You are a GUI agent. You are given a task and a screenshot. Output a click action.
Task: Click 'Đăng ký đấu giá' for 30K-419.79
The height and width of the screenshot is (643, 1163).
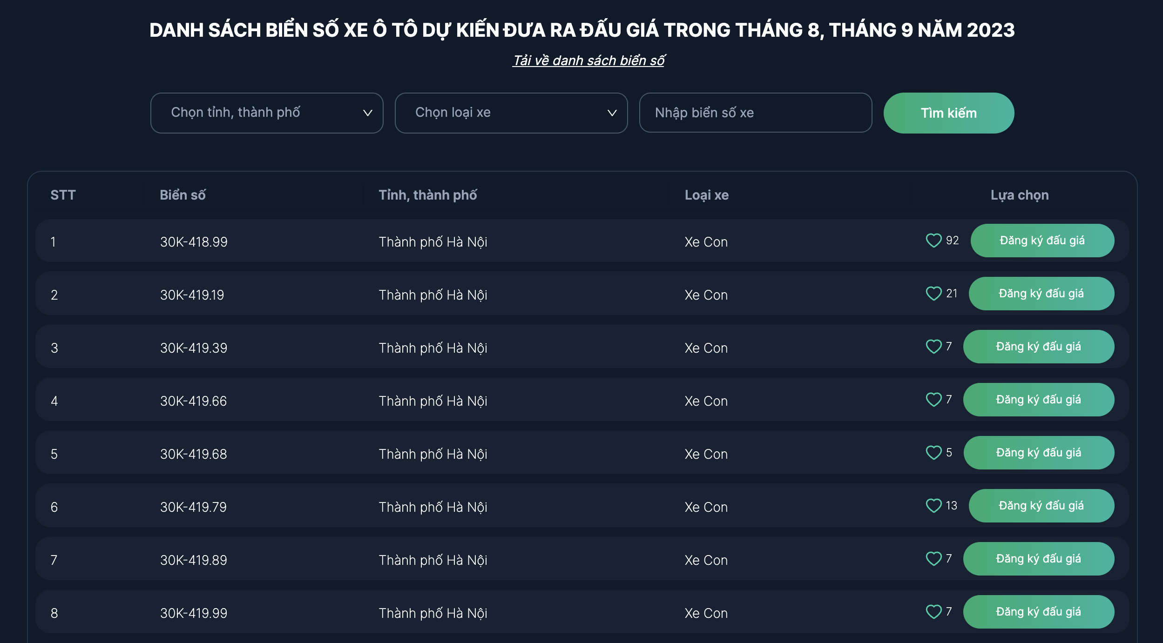(1041, 506)
